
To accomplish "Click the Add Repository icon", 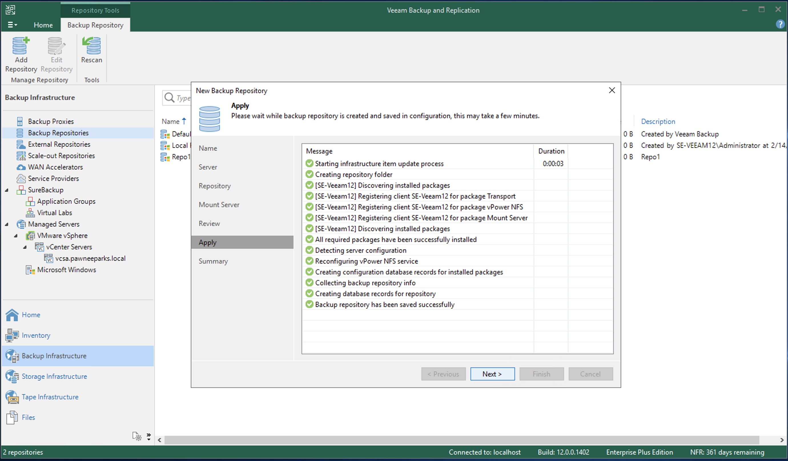I will pyautogui.click(x=21, y=46).
